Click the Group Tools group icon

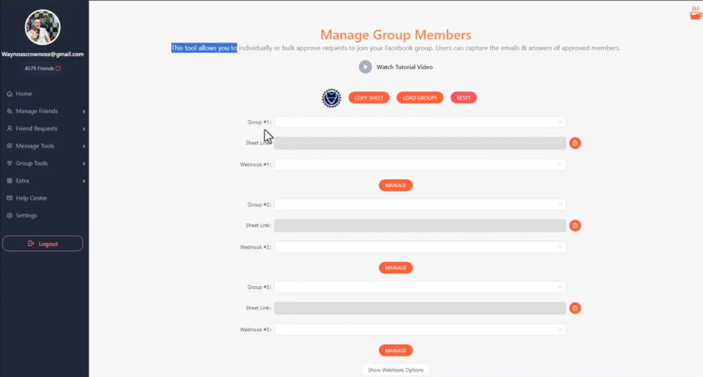[x=10, y=163]
